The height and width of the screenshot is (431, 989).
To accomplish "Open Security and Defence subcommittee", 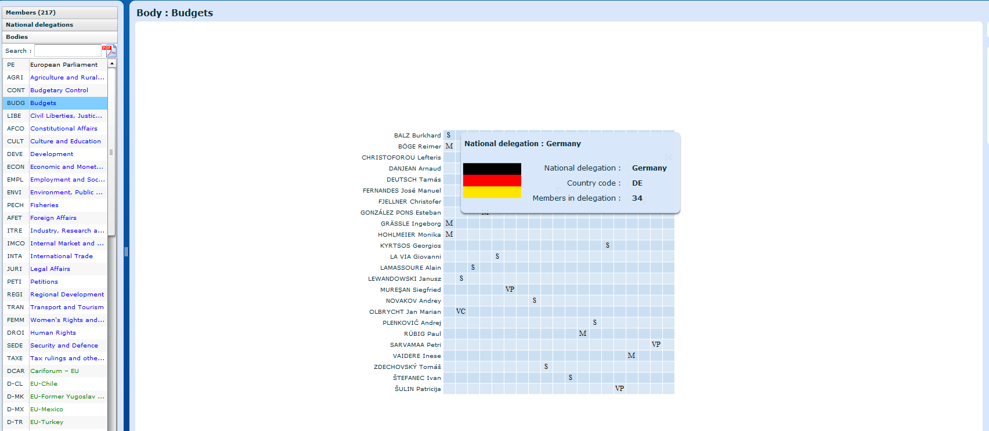I will tap(55, 345).
